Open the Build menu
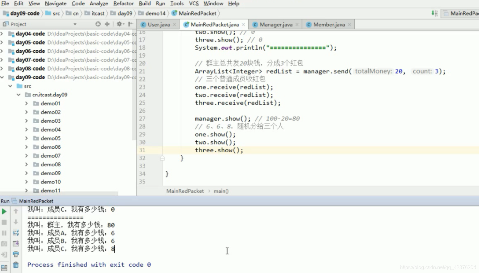 144,3
